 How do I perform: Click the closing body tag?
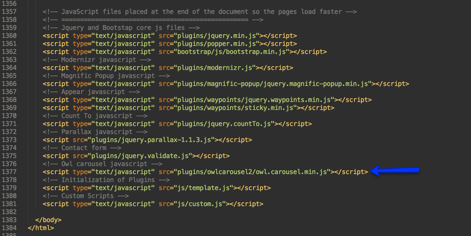coord(48,220)
